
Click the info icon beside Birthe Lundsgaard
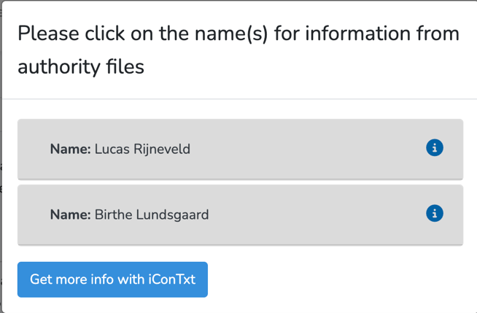[x=434, y=214]
